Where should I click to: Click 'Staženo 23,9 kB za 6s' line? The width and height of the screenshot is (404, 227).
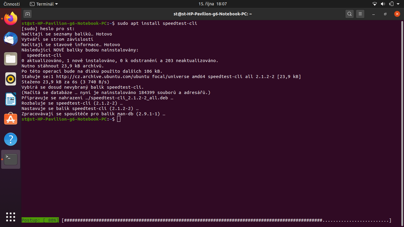point(65,82)
